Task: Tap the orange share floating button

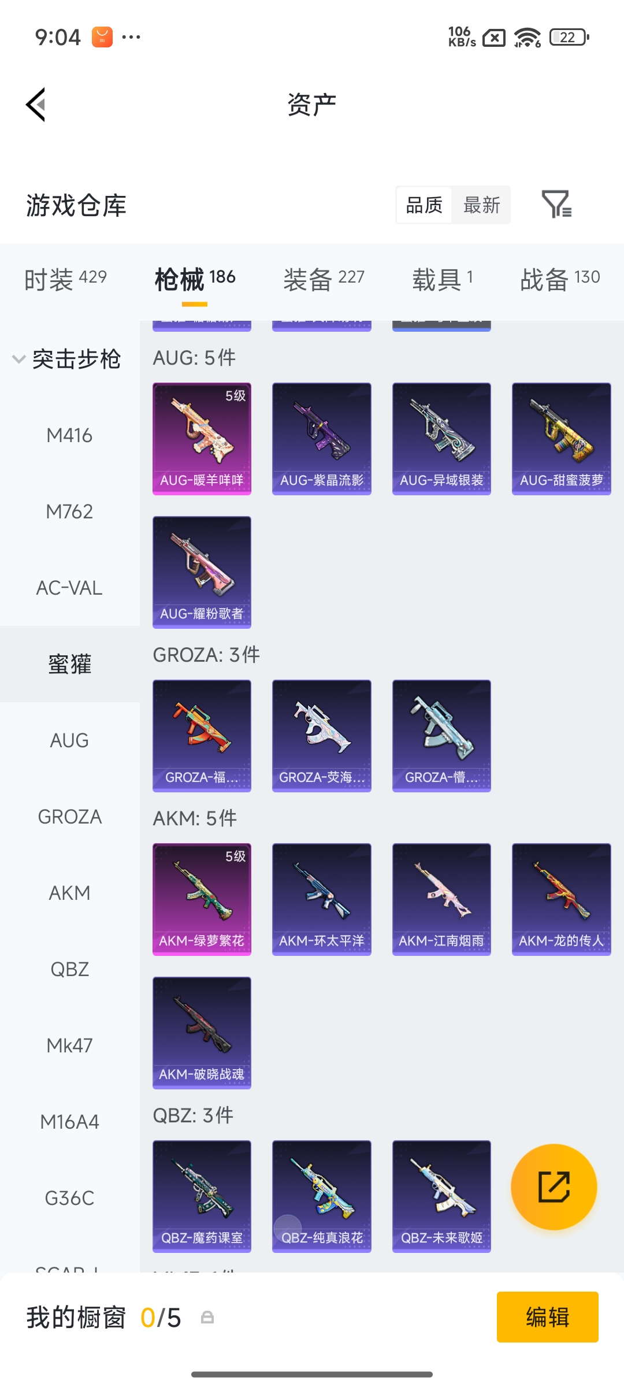Action: [554, 1187]
